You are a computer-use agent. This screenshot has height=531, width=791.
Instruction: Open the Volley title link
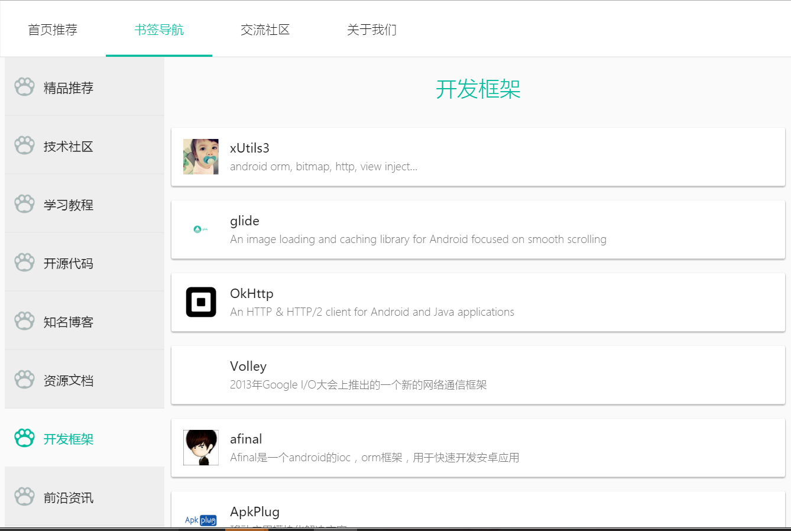[x=248, y=367]
